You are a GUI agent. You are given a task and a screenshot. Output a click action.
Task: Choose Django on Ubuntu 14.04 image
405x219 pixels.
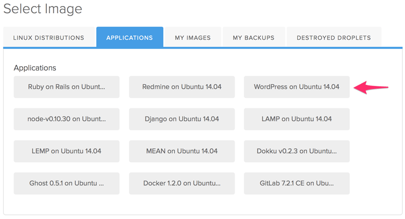click(182, 119)
